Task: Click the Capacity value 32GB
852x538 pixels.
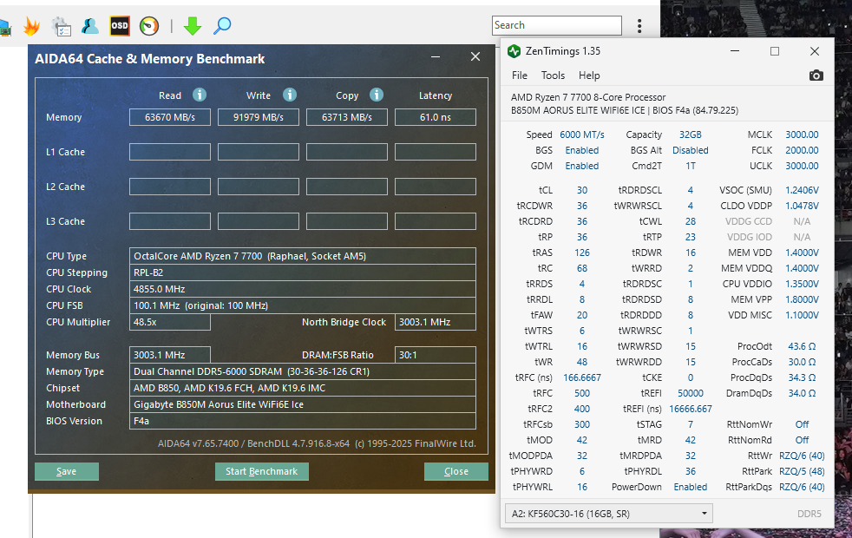Action: 690,134
